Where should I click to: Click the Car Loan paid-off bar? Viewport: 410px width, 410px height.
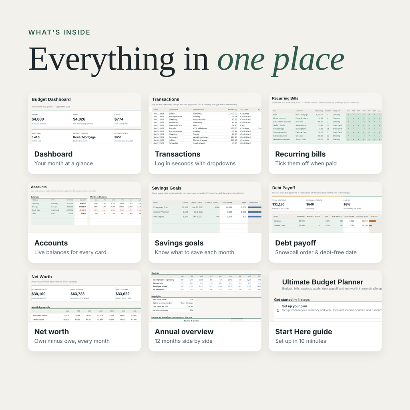tap(373, 221)
